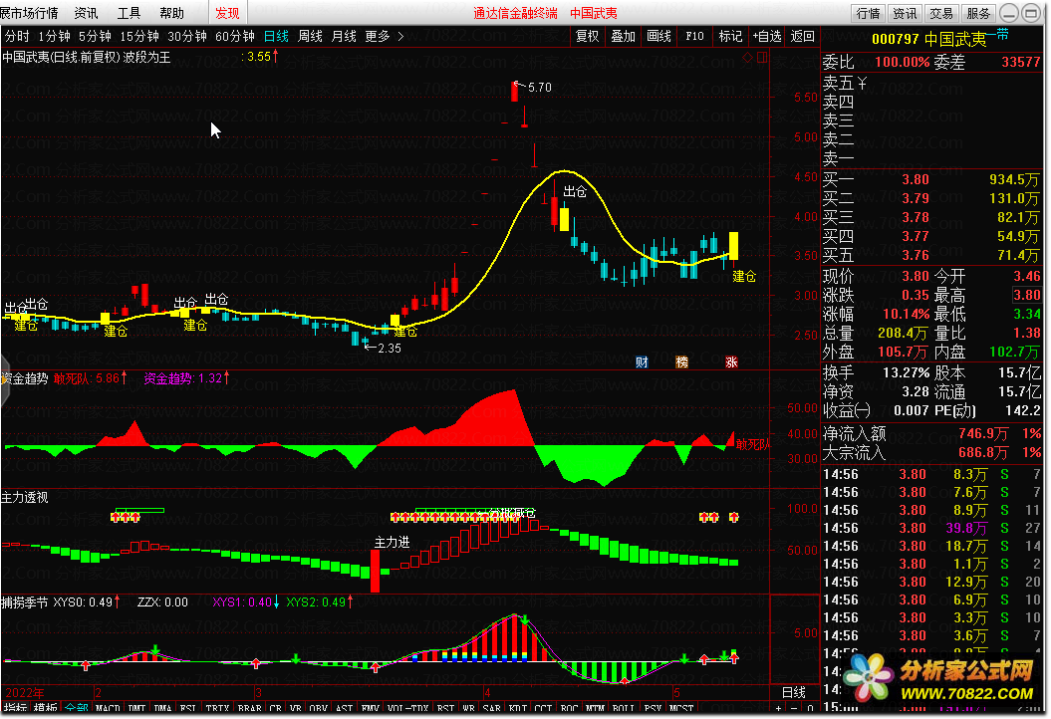Screen dimensions: 1051x719
Task: Switch to the 周线 weekly chart
Action: 310,36
